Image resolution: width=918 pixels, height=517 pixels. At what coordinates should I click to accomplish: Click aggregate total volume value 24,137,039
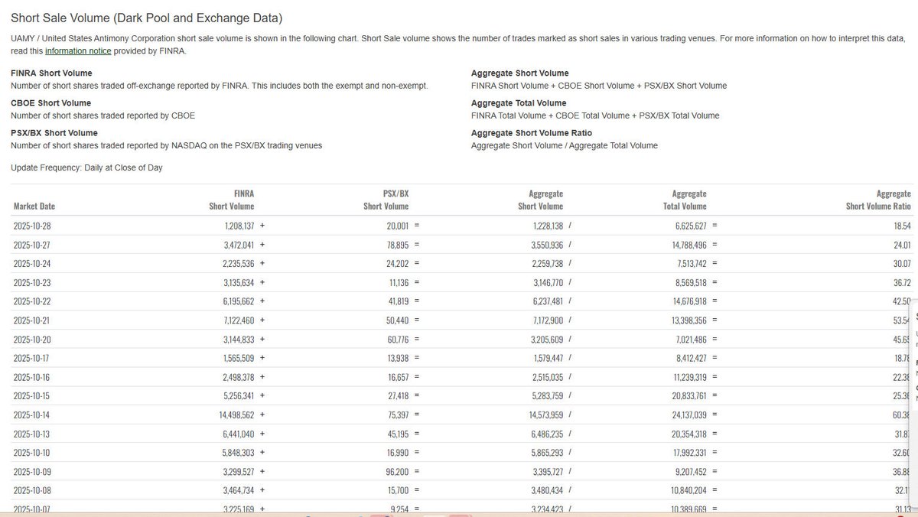click(x=689, y=415)
